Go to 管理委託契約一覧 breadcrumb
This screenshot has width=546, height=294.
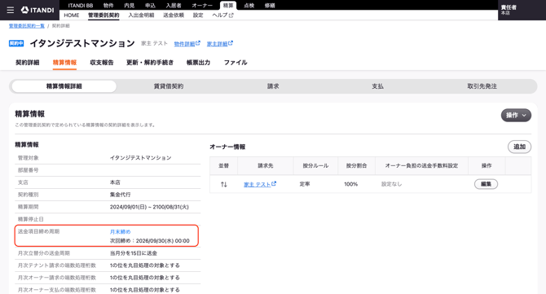coord(27,26)
